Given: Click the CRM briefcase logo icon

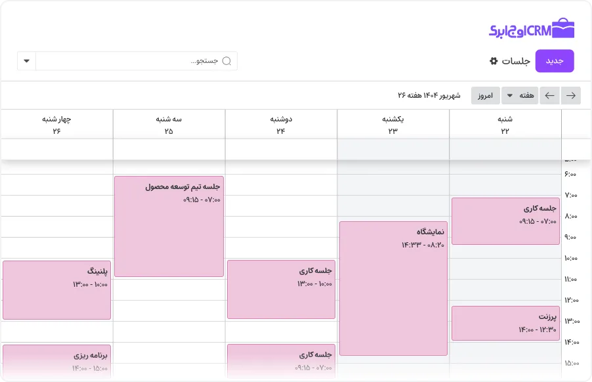Looking at the screenshot, I should click(x=563, y=28).
